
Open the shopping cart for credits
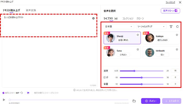[x=28, y=93]
